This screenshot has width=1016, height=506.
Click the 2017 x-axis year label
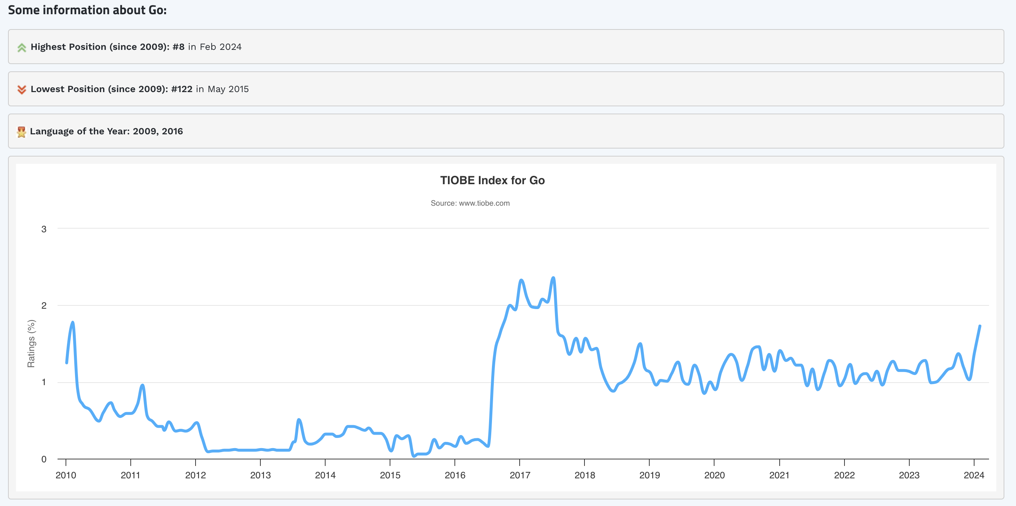coord(519,475)
